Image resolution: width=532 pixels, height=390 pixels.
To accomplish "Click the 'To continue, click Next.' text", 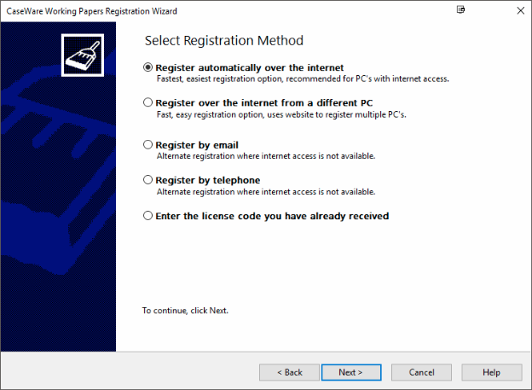I will tap(185, 311).
